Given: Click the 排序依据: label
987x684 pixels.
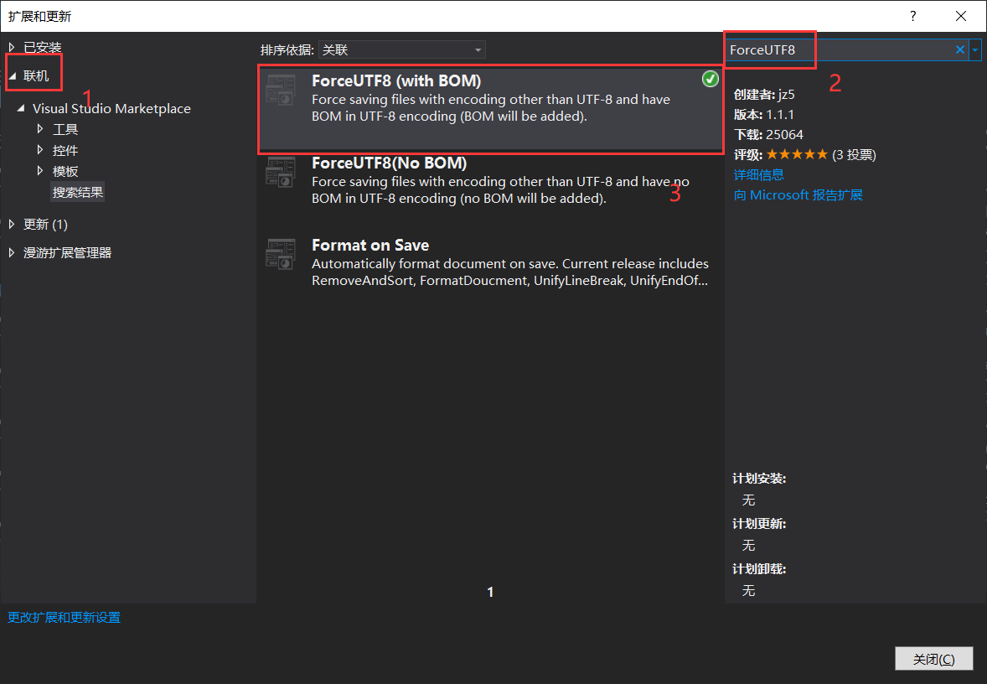Looking at the screenshot, I should (x=287, y=49).
